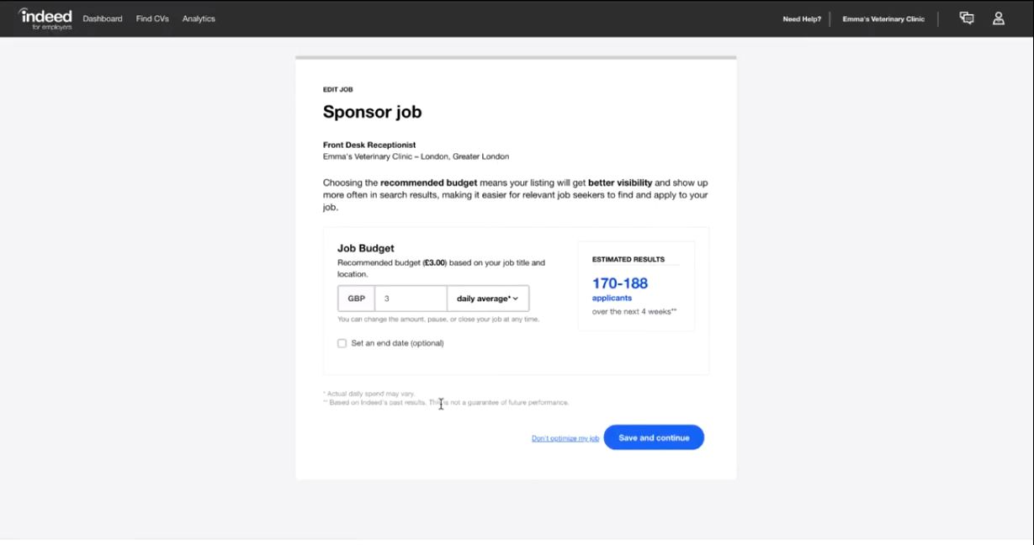Open the Analytics section

(x=199, y=18)
